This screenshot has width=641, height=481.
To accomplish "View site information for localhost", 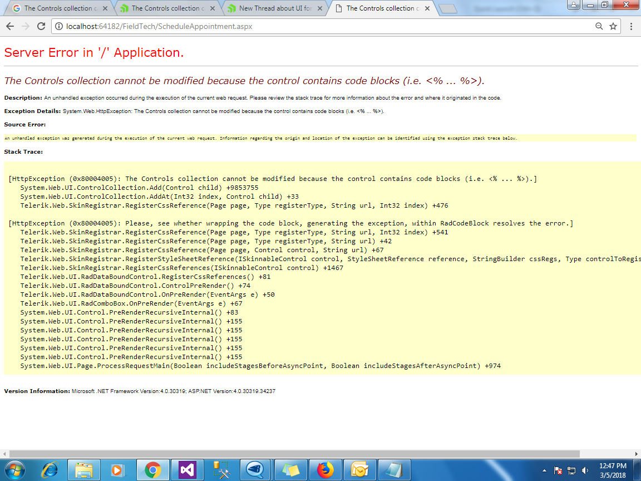I will [x=59, y=26].
